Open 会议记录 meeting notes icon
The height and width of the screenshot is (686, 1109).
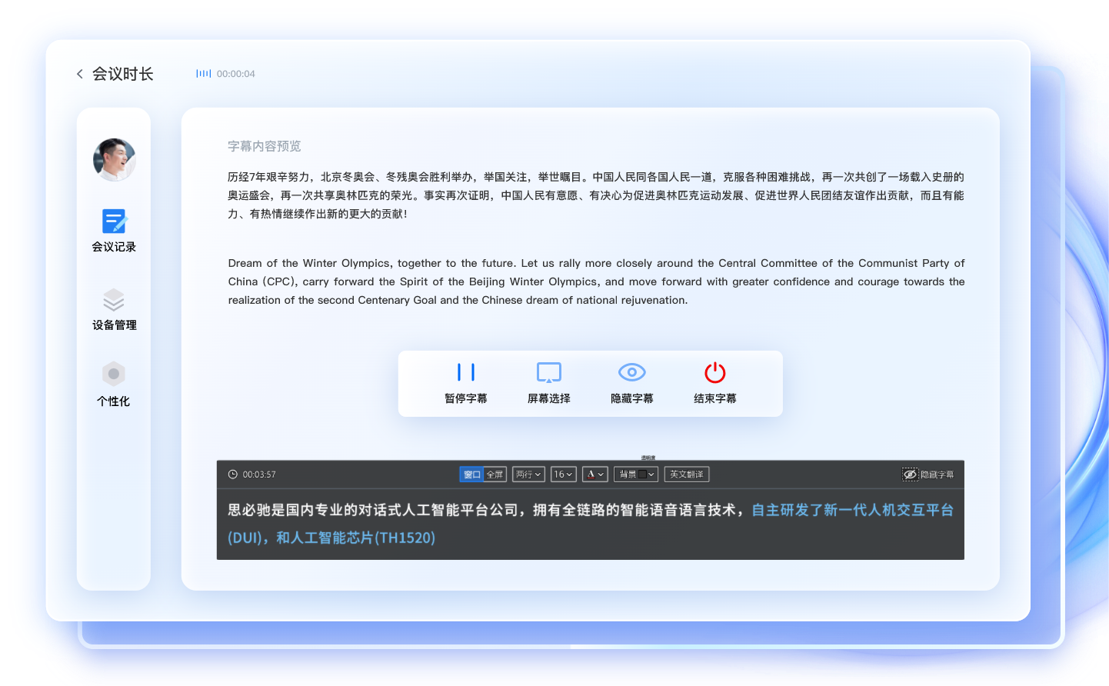[x=114, y=221]
